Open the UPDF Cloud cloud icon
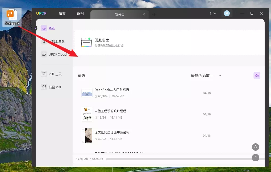 click(x=44, y=54)
